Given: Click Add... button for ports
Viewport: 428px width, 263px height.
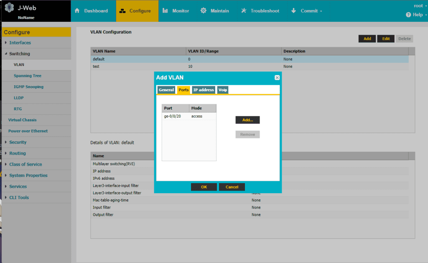Looking at the screenshot, I should pyautogui.click(x=247, y=120).
